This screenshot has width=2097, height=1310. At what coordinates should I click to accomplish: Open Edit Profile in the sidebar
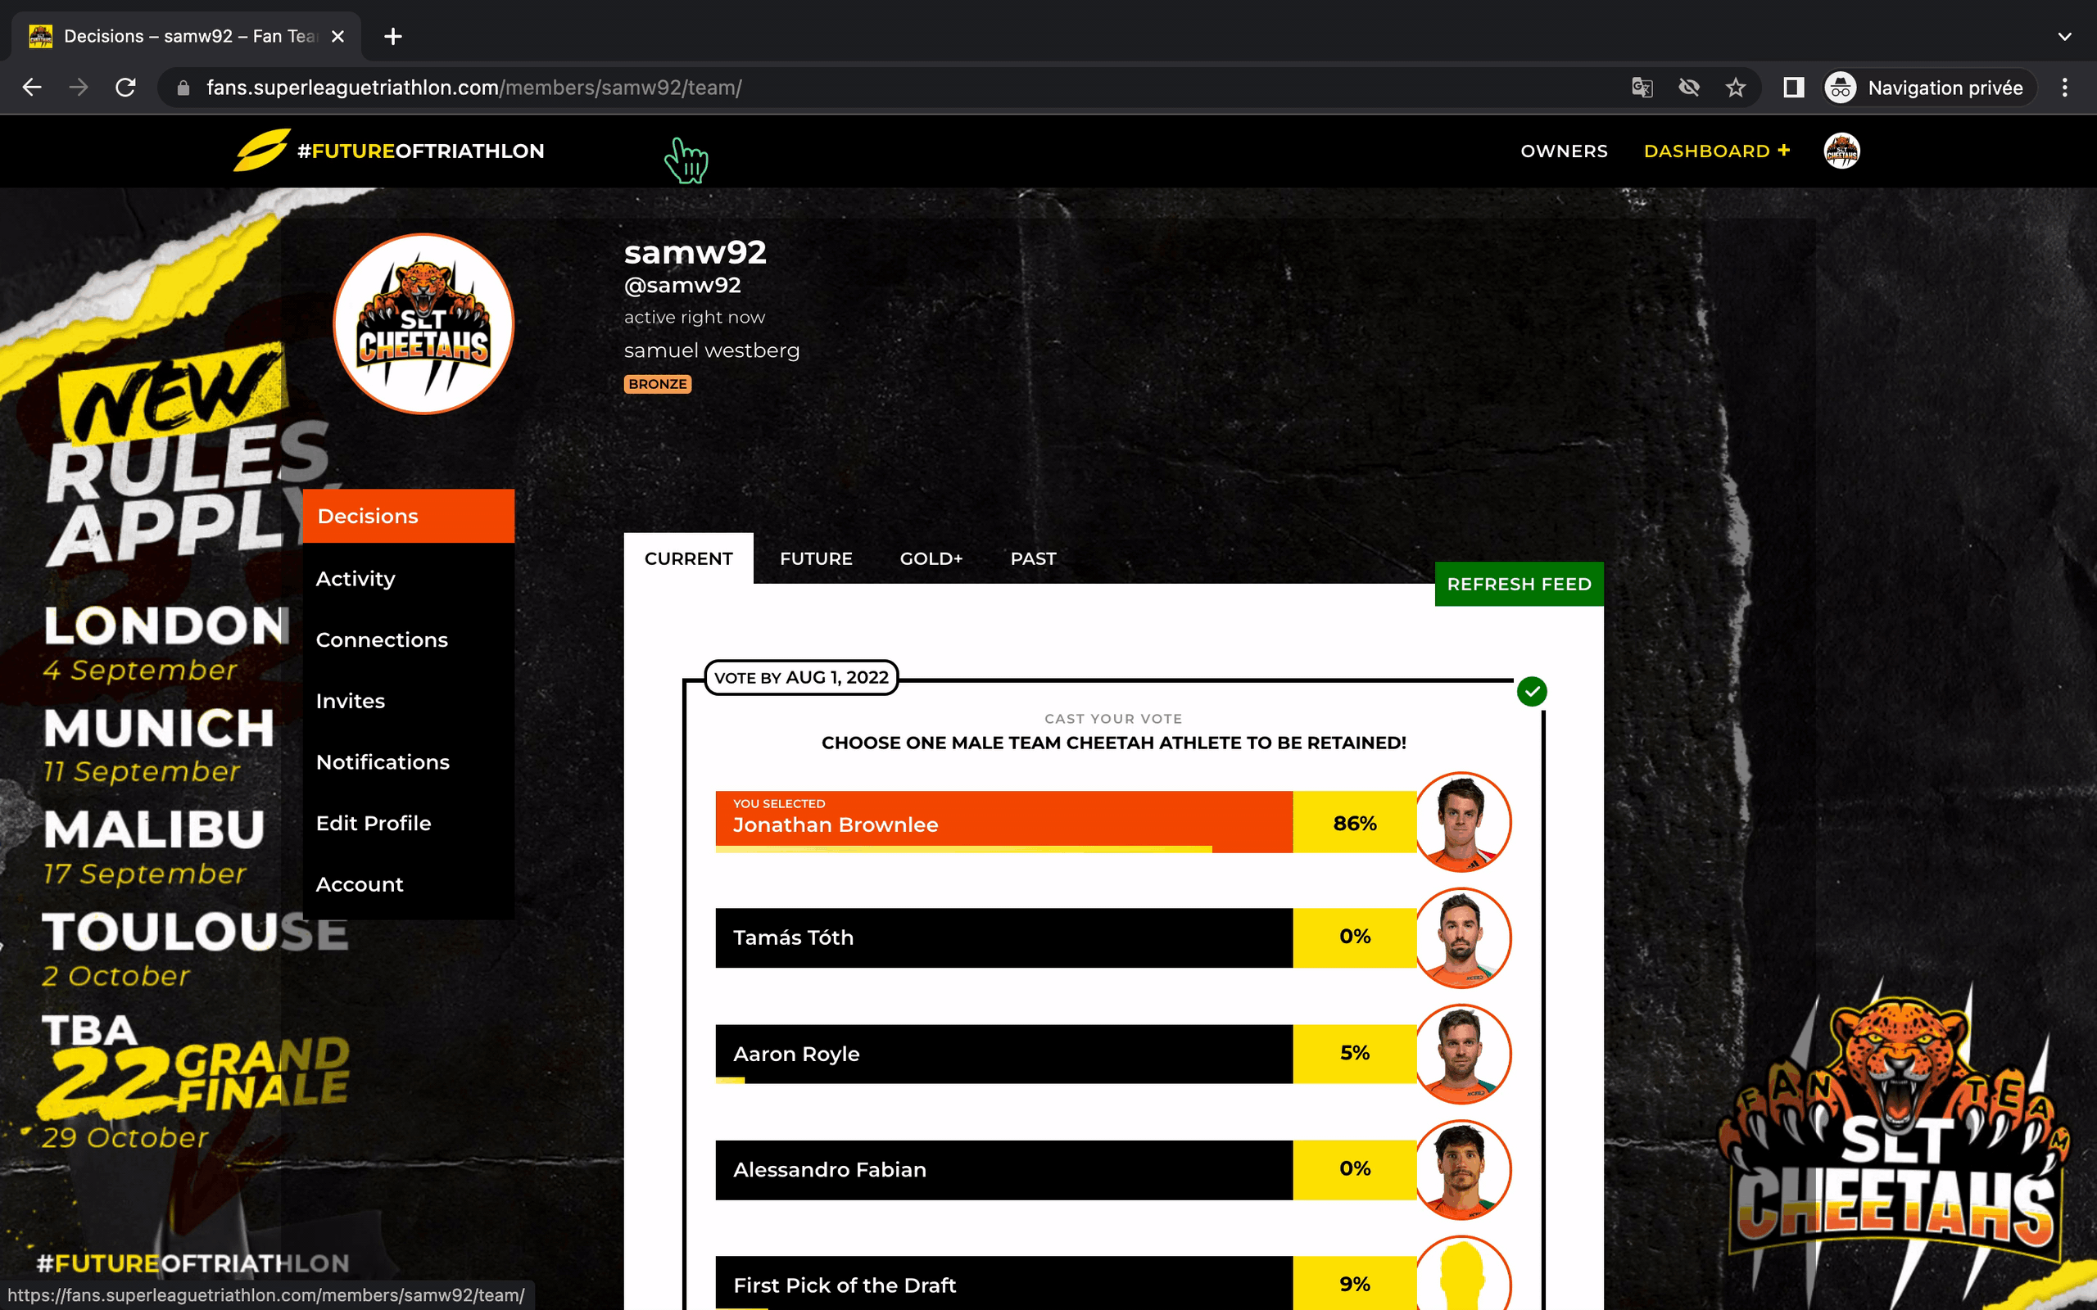(408, 823)
